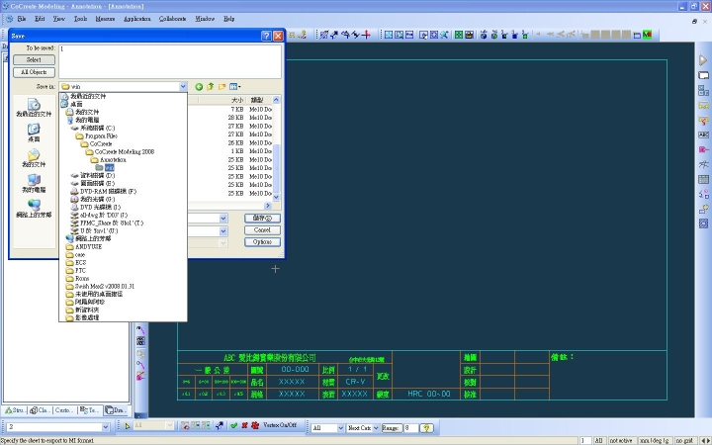Click the green fit-view toolbar icon
The height and width of the screenshot is (445, 712).
tap(459, 35)
